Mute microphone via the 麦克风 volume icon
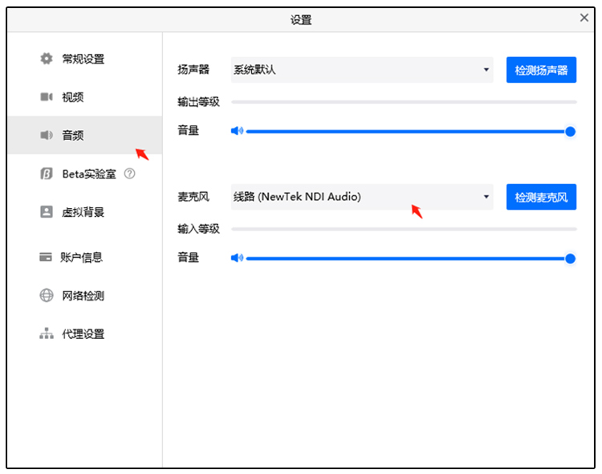Screen dimensions: 602x474 pos(237,258)
